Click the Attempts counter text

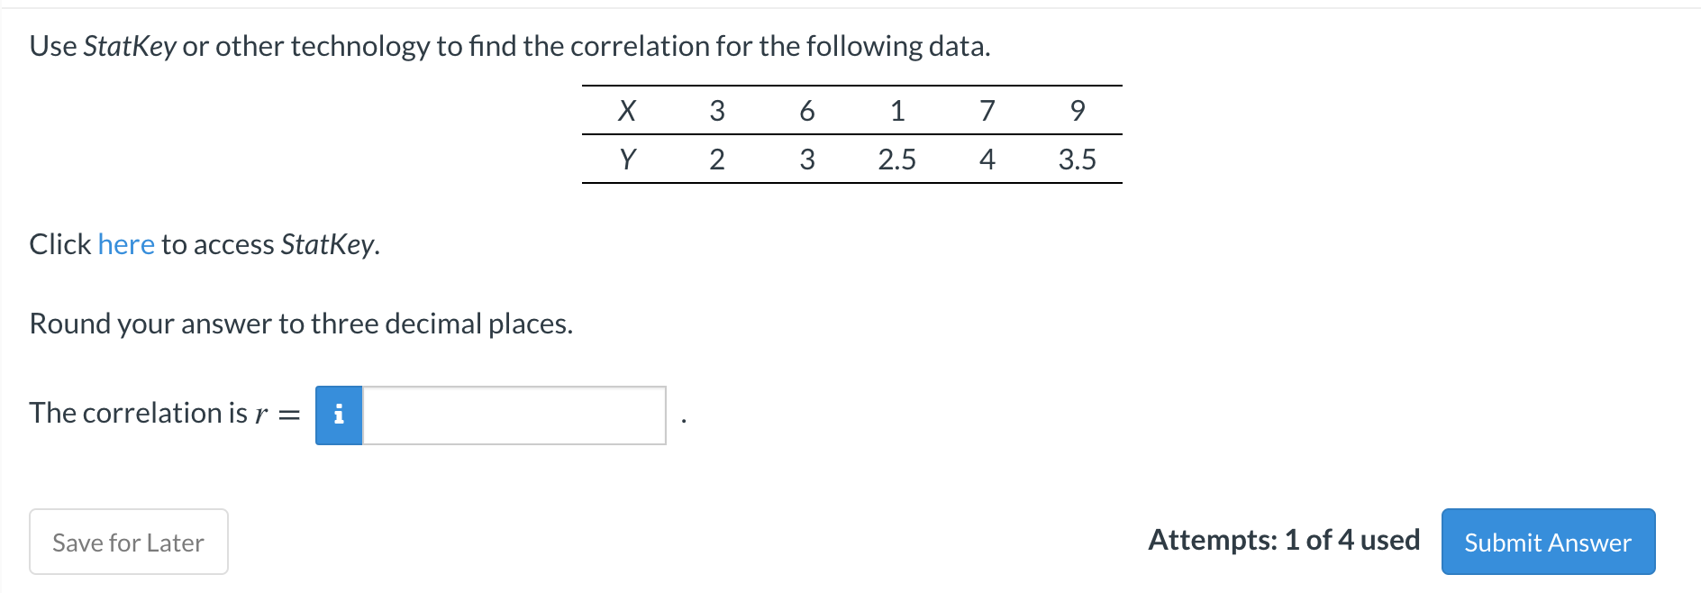tap(1283, 541)
